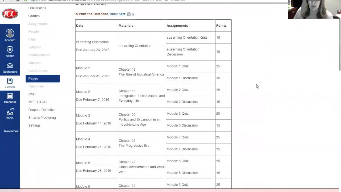Click The Rise of Industrial America text

(x=141, y=75)
